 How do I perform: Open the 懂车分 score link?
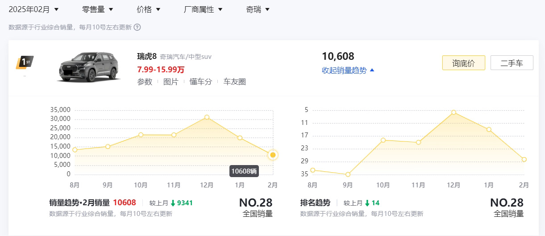click(200, 82)
